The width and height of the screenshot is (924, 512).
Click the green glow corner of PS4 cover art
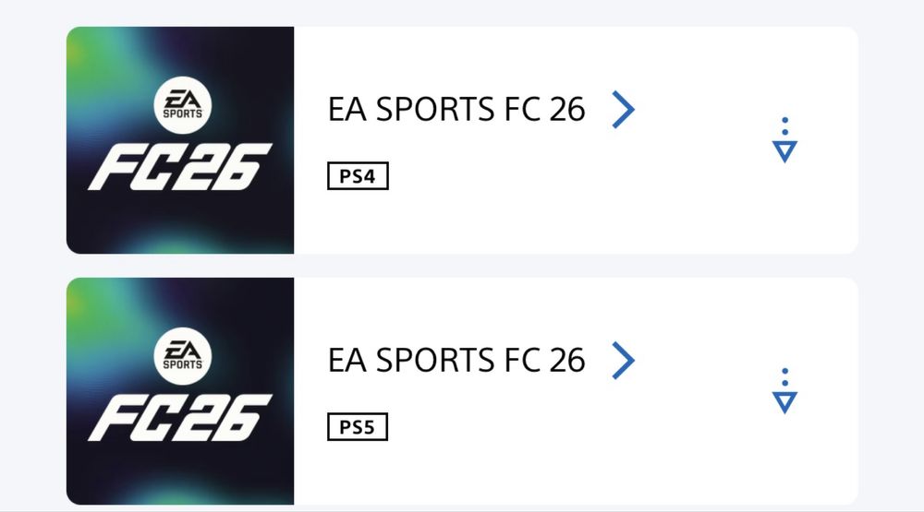click(83, 44)
